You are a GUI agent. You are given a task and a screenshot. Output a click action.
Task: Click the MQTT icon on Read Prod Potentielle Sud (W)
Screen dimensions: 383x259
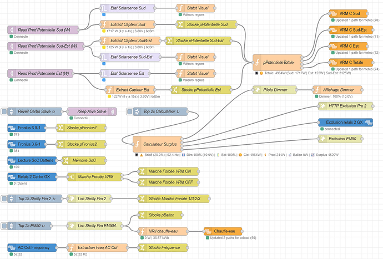coord(12,30)
